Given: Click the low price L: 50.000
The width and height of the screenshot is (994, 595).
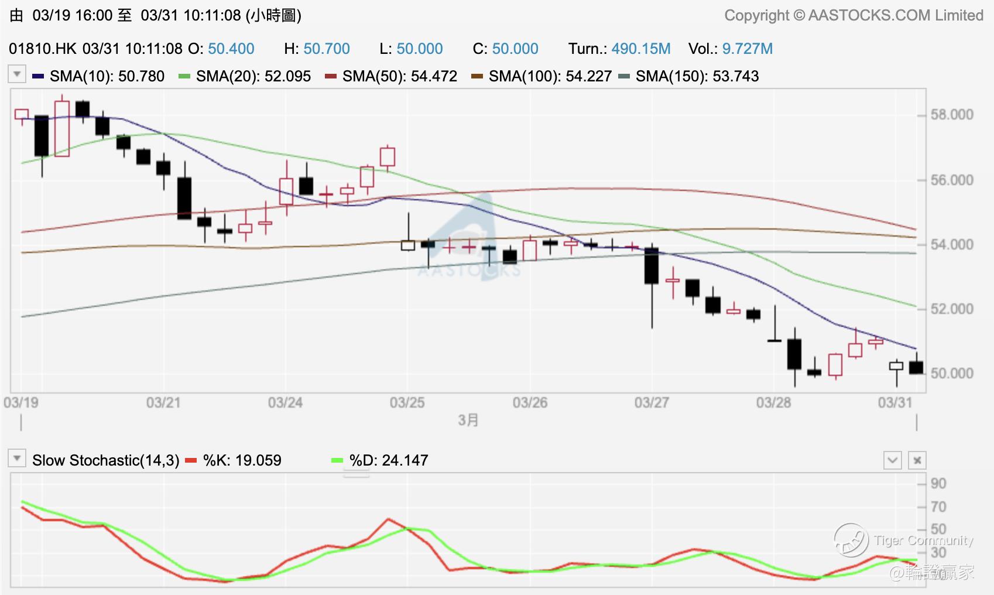Looking at the screenshot, I should point(412,49).
